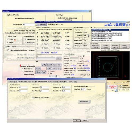Select NC code line N5

point(110,39)
